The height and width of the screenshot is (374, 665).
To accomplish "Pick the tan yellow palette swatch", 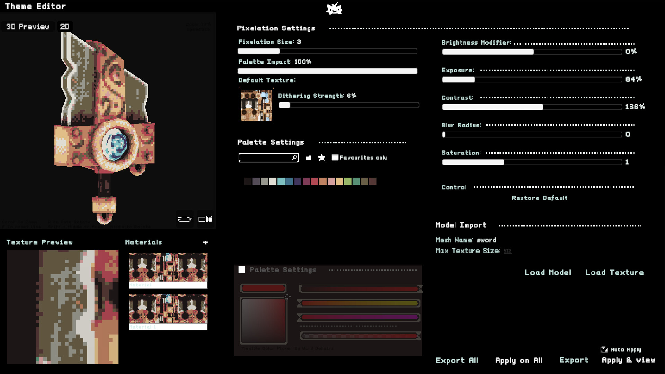I will coord(339,181).
